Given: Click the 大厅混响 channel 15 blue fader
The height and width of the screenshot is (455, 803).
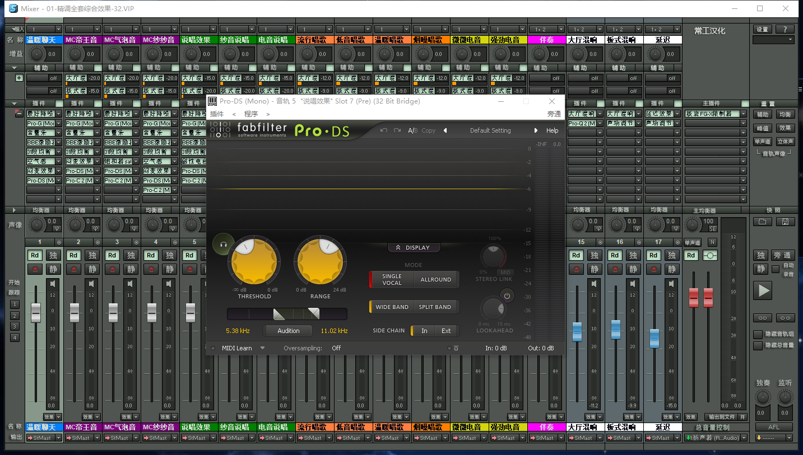Looking at the screenshot, I should [577, 331].
